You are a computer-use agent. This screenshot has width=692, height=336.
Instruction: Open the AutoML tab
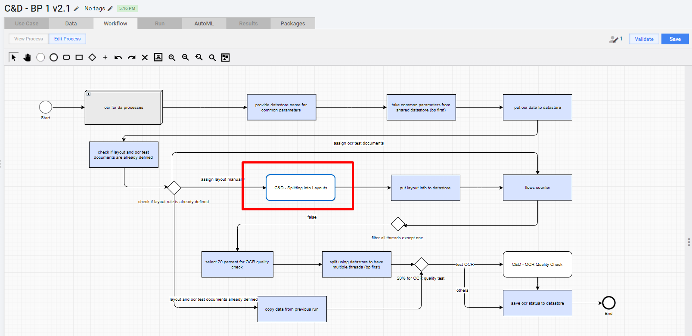(x=204, y=23)
